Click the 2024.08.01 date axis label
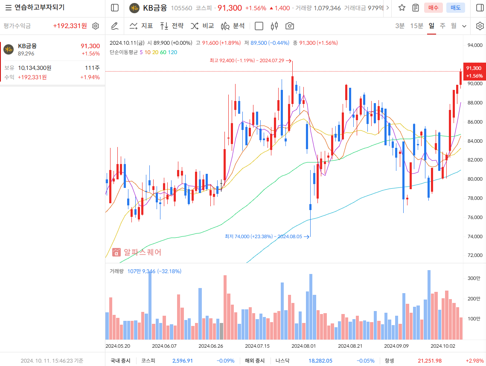486x366 pixels. point(303,346)
